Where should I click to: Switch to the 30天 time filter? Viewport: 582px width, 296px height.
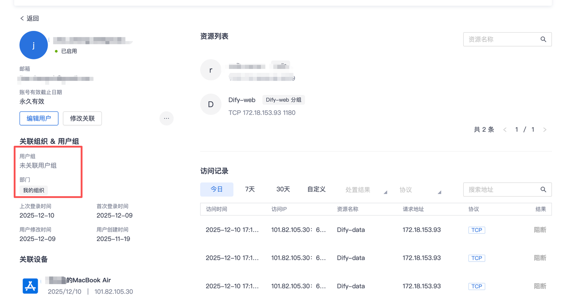pos(283,189)
